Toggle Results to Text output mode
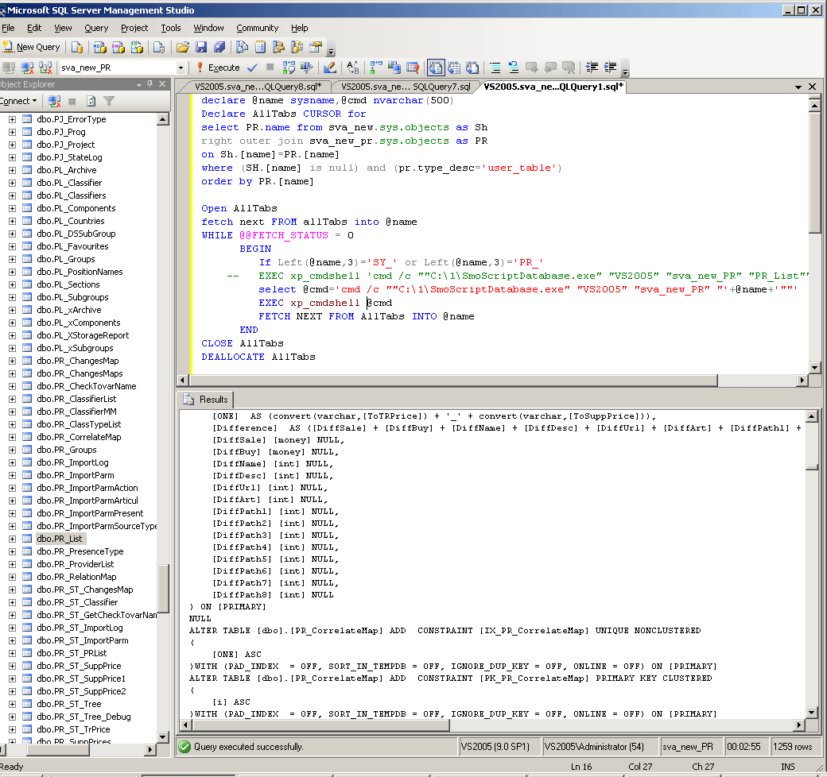The height and width of the screenshot is (777, 827). tap(435, 68)
